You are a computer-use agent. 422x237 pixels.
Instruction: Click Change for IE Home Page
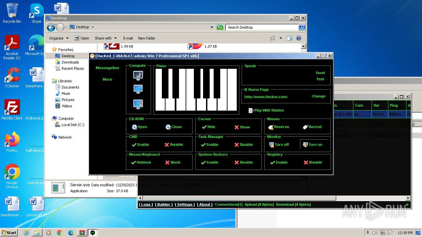click(x=318, y=96)
